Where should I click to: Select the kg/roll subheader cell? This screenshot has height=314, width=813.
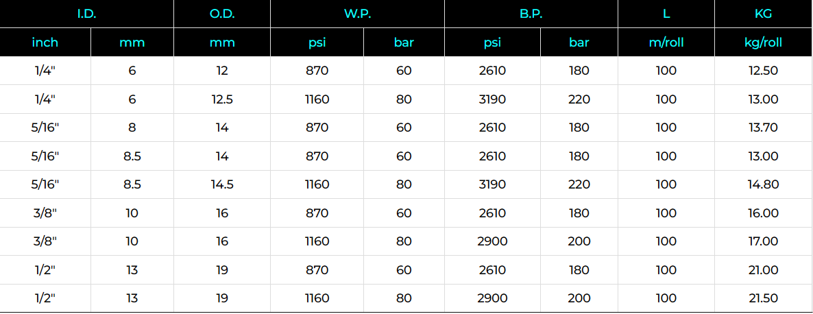[x=764, y=43]
